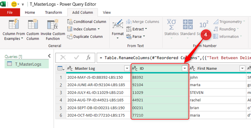
Task: Click the Extract ABC 123 icon
Action: tap(129, 29)
